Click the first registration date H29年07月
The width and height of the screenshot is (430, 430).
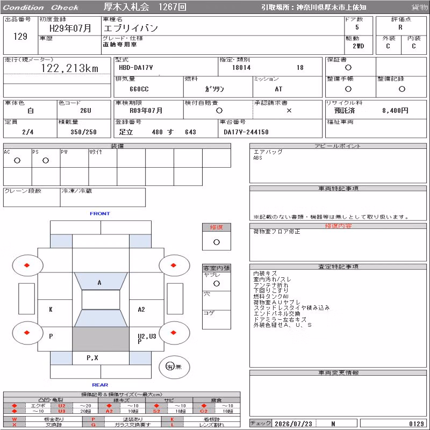coord(70,28)
